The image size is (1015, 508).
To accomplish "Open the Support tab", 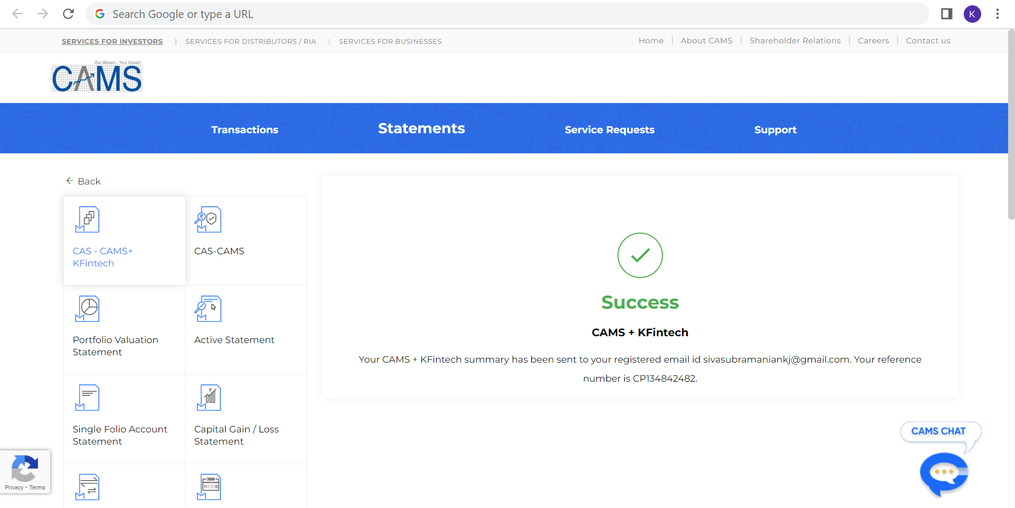I will [x=775, y=130].
